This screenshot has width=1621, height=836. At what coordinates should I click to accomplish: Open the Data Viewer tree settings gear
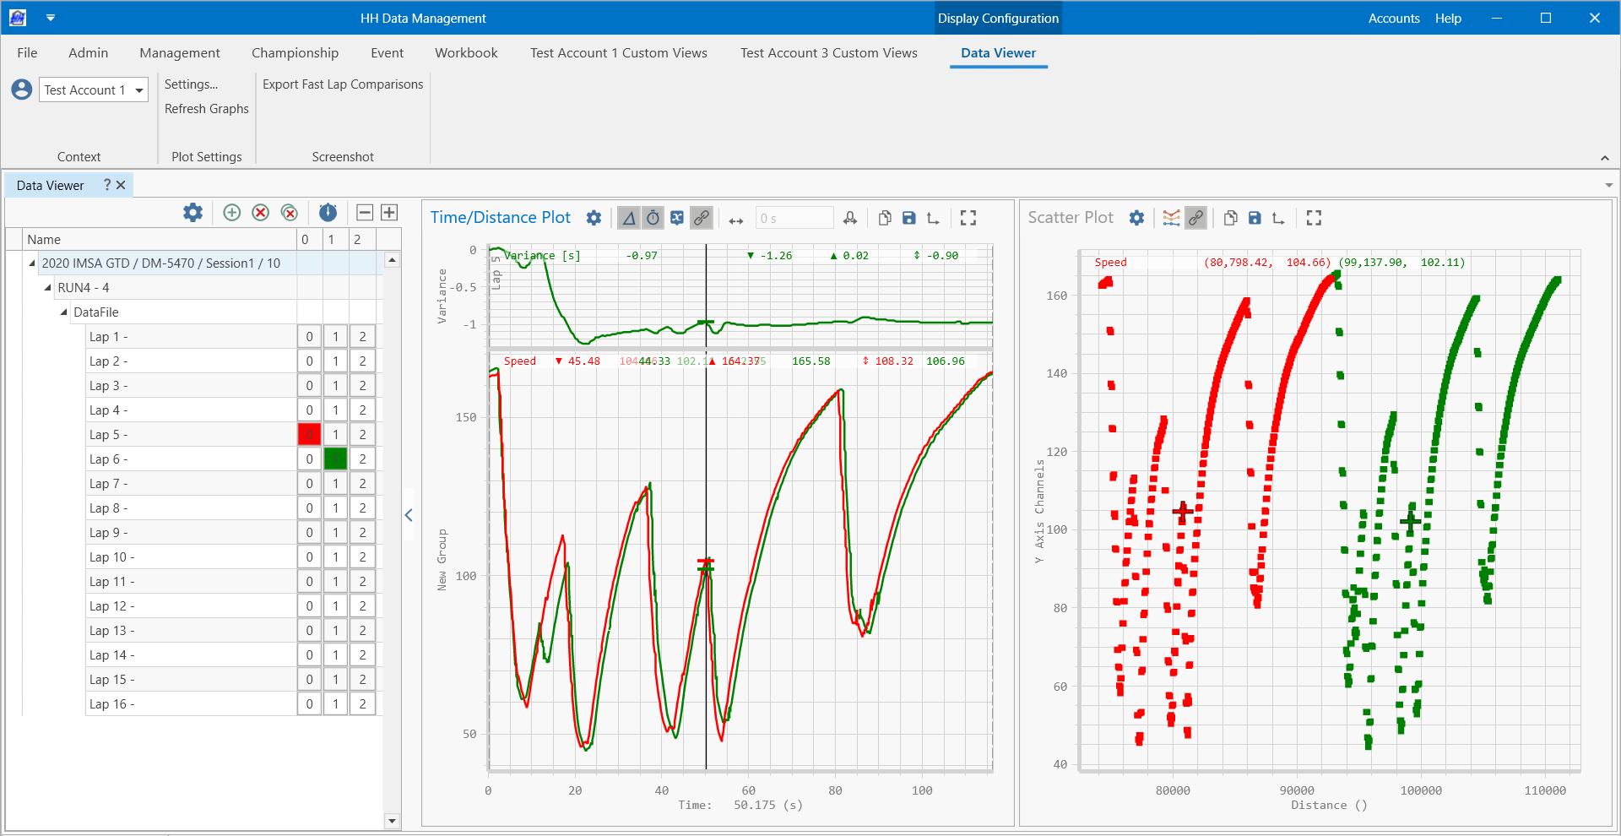[x=193, y=213]
